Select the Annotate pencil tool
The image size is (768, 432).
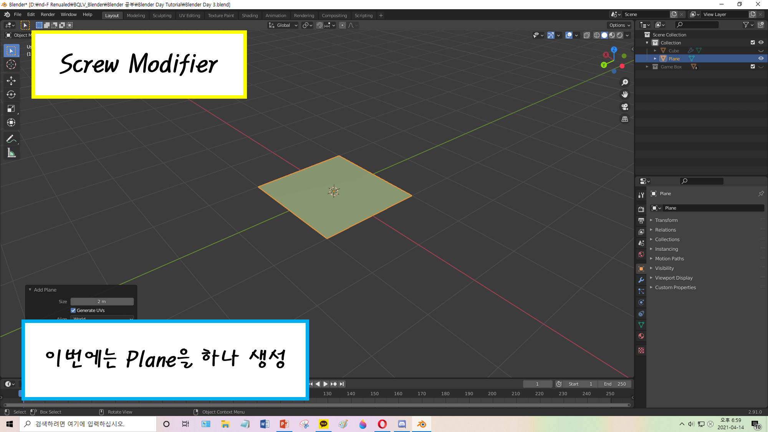coord(11,139)
